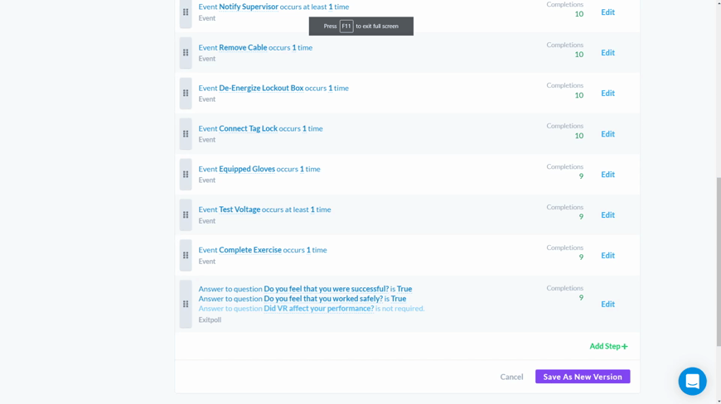721x404 pixels.
Task: Click the page vertical scrollbar thumb
Action: click(x=719, y=262)
